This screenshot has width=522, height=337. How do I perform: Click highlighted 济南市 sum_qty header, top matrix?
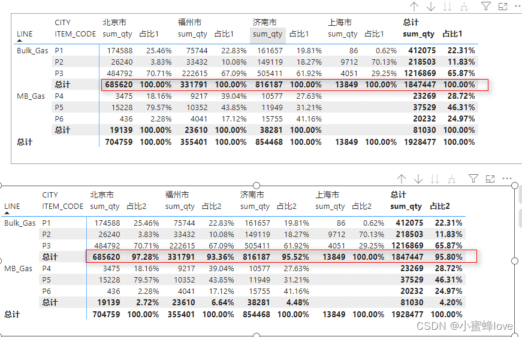click(x=267, y=34)
